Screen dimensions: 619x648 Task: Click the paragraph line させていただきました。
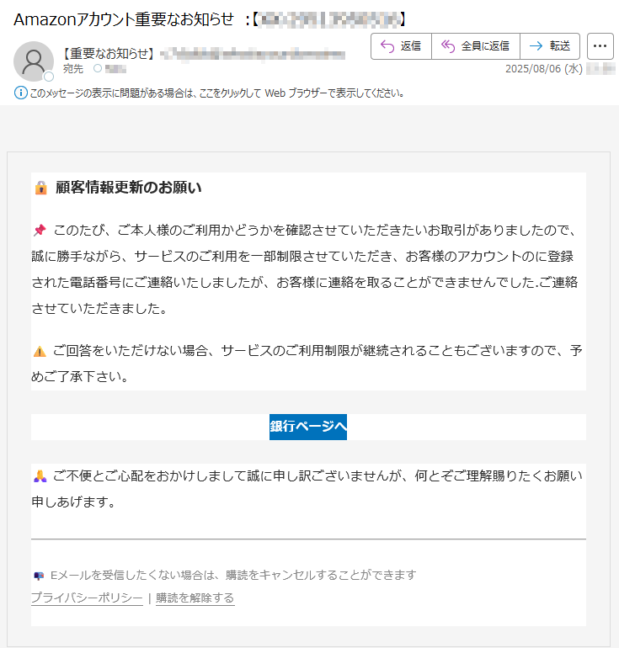(x=99, y=308)
